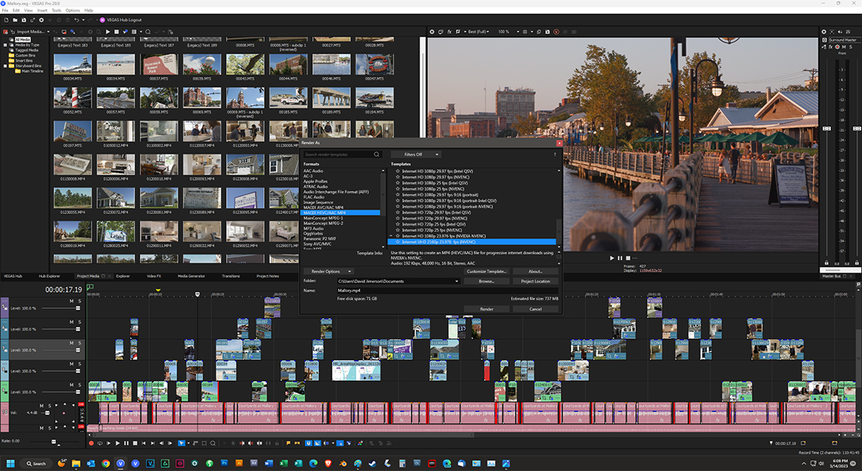Click the VEGAS Hub purple icon
The width and height of the screenshot is (862, 471).
(x=103, y=19)
